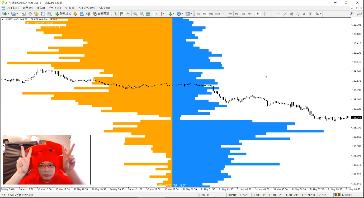Screen dimensions: 364x198
Task: Open the search magnifier at top right
Action: coord(352,14)
